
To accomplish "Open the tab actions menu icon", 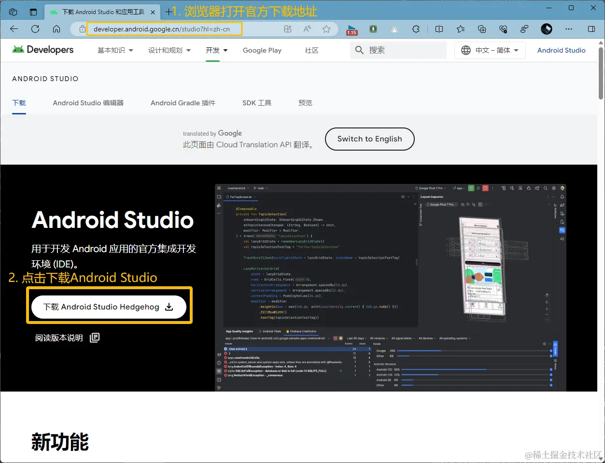I will tap(33, 12).
